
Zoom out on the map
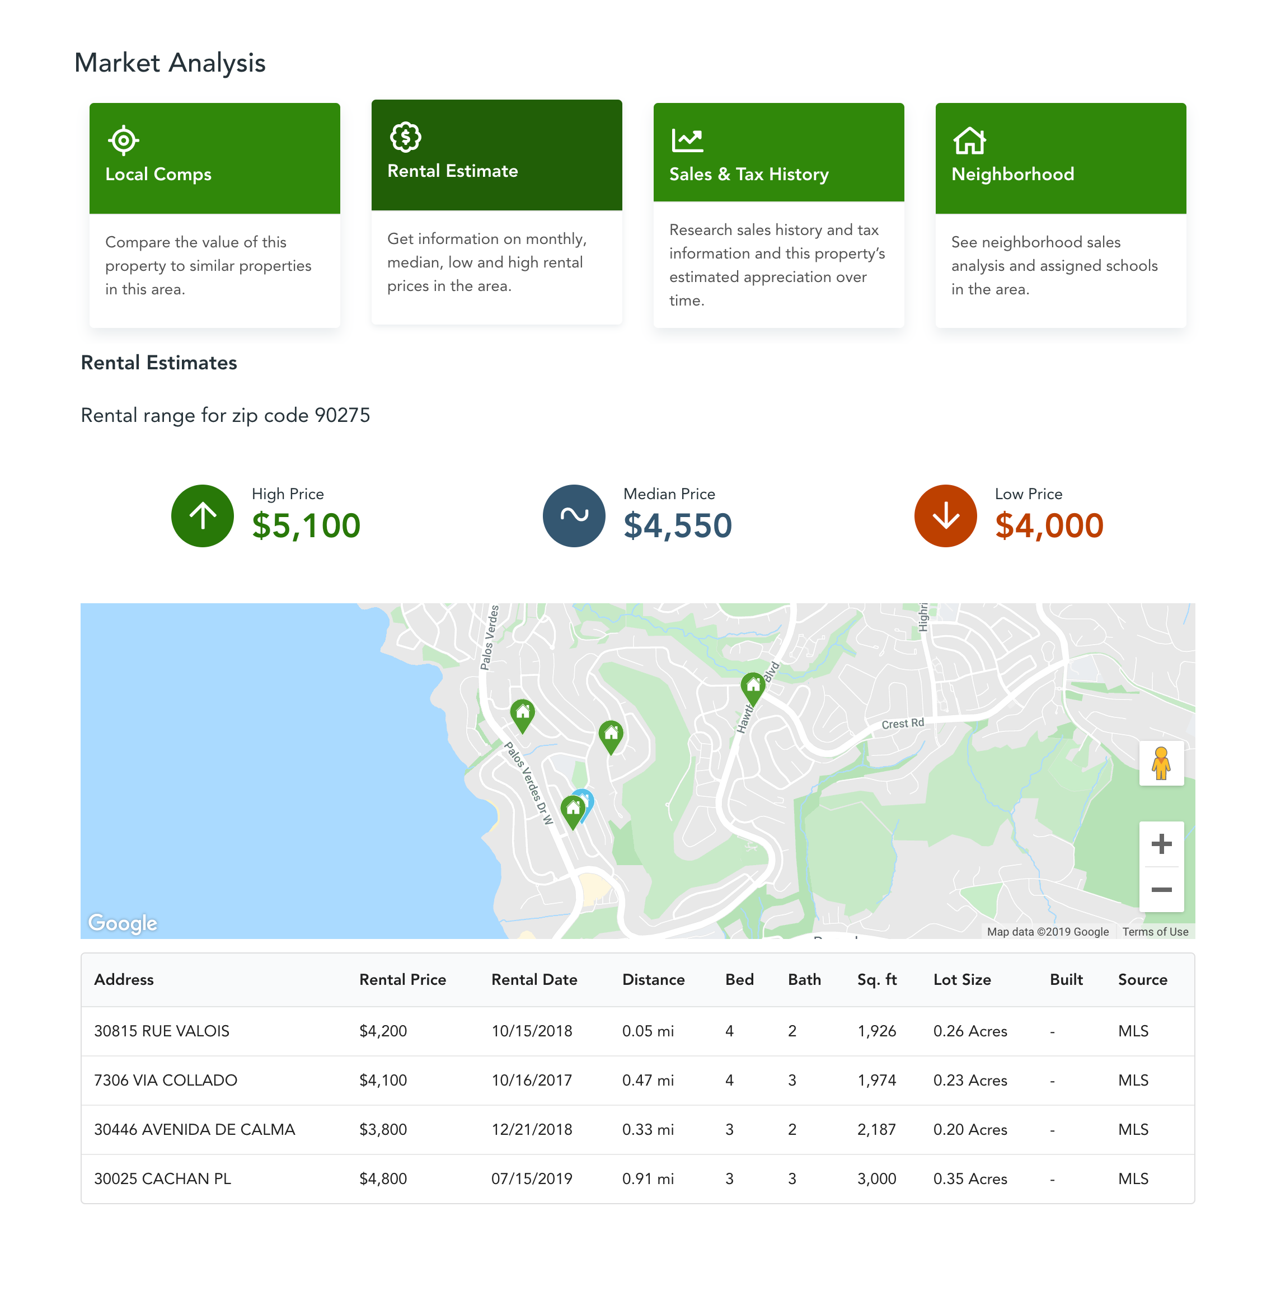1161,889
